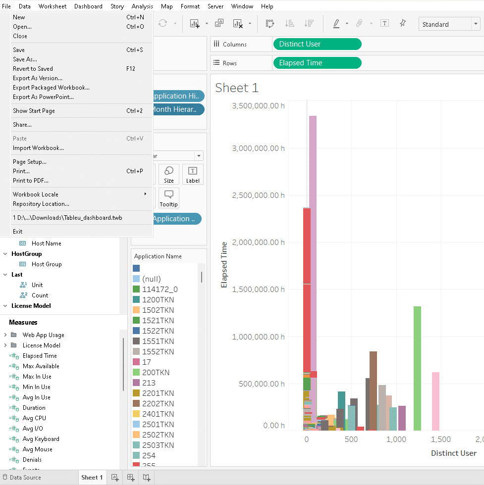This screenshot has width=484, height=485.
Task: Click the tall green bar in the chart
Action: (x=417, y=368)
